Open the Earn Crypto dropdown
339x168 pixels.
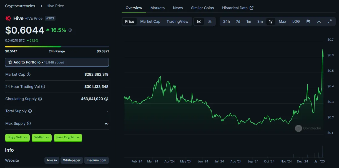(68, 138)
